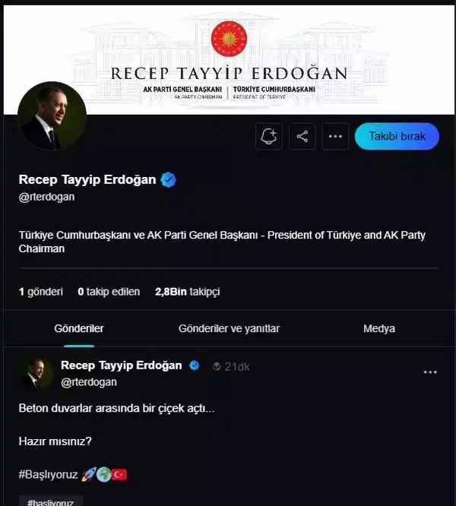View the 2,8Bin takipçi followers list

point(187,291)
